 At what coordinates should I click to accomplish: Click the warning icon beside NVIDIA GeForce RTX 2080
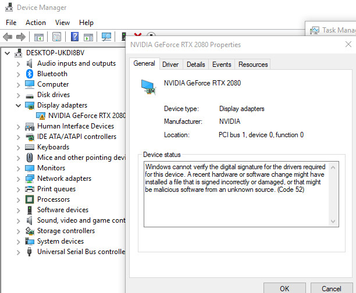(x=41, y=116)
